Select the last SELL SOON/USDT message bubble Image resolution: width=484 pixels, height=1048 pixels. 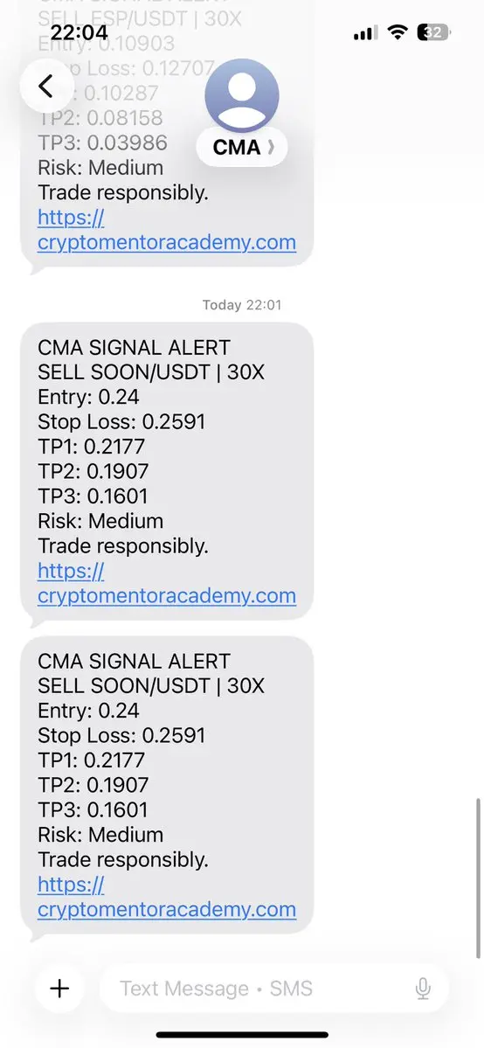pos(167,785)
